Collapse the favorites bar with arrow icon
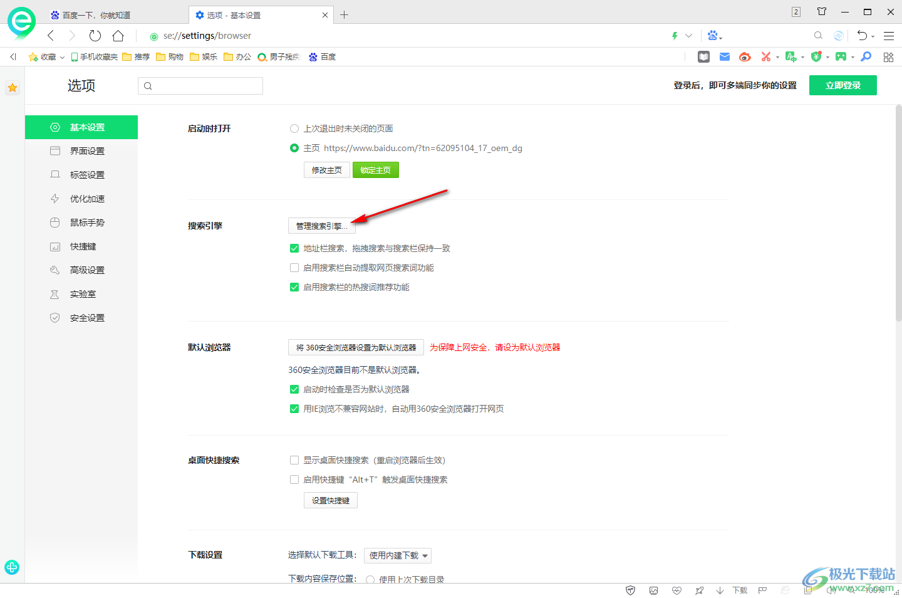This screenshot has height=598, width=902. coord(13,57)
